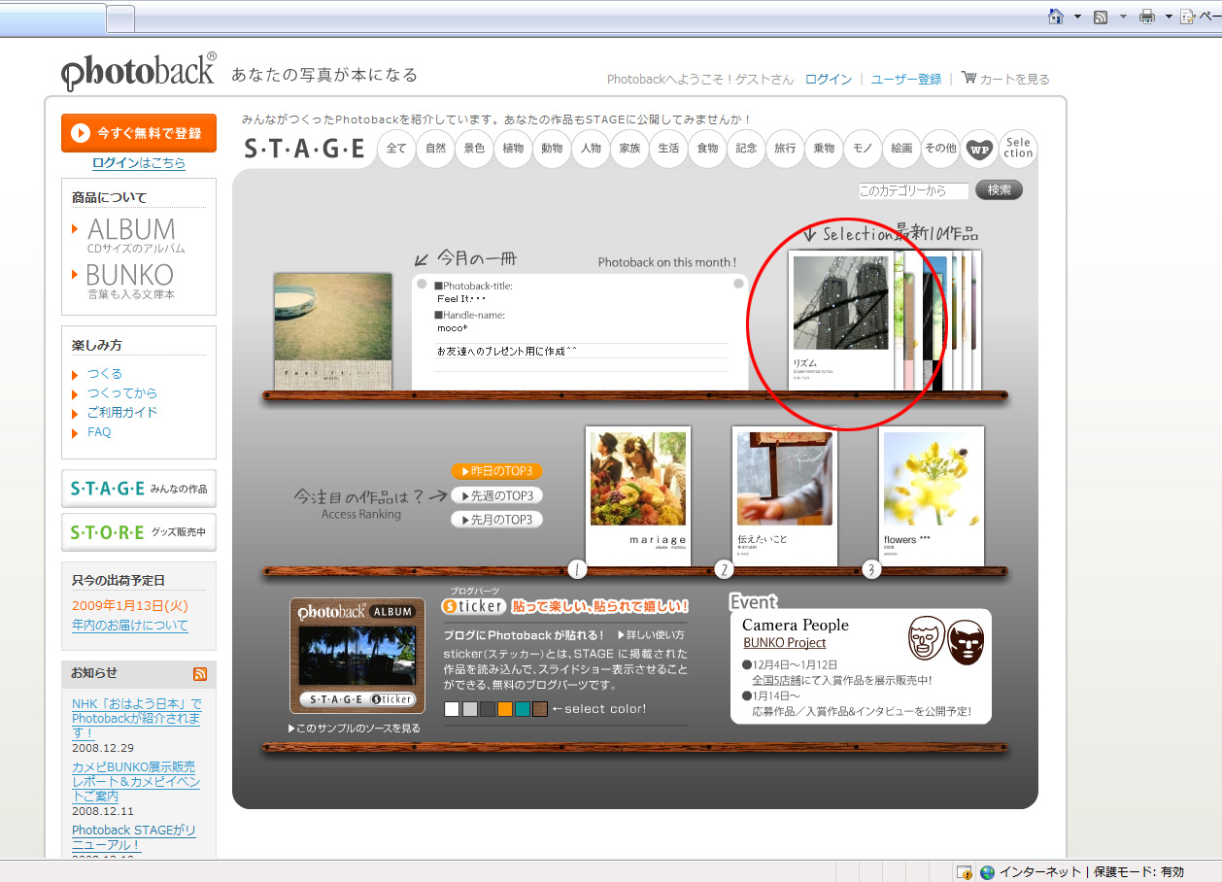Select the 生活 category tab
Screen dimensions: 1222x882
point(668,149)
